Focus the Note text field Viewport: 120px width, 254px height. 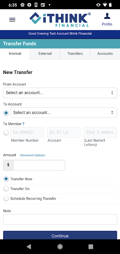point(60,219)
